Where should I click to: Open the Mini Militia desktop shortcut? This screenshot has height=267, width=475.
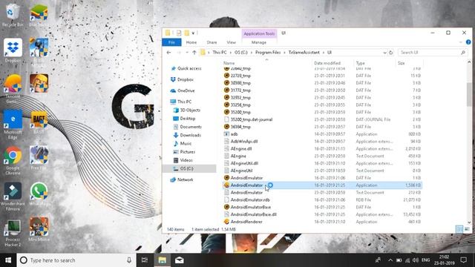click(x=39, y=229)
